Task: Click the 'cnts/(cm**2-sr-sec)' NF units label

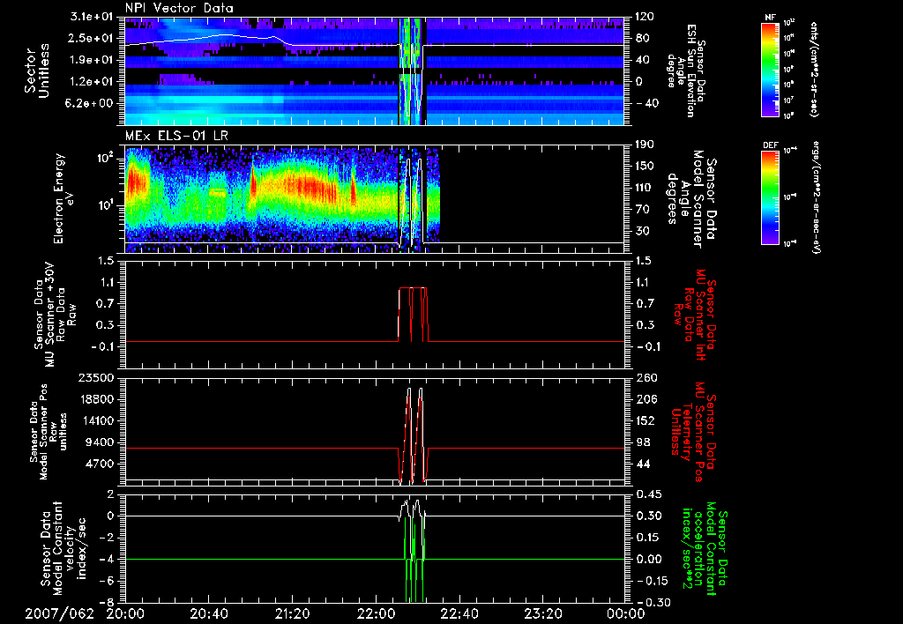Action: 814,69
